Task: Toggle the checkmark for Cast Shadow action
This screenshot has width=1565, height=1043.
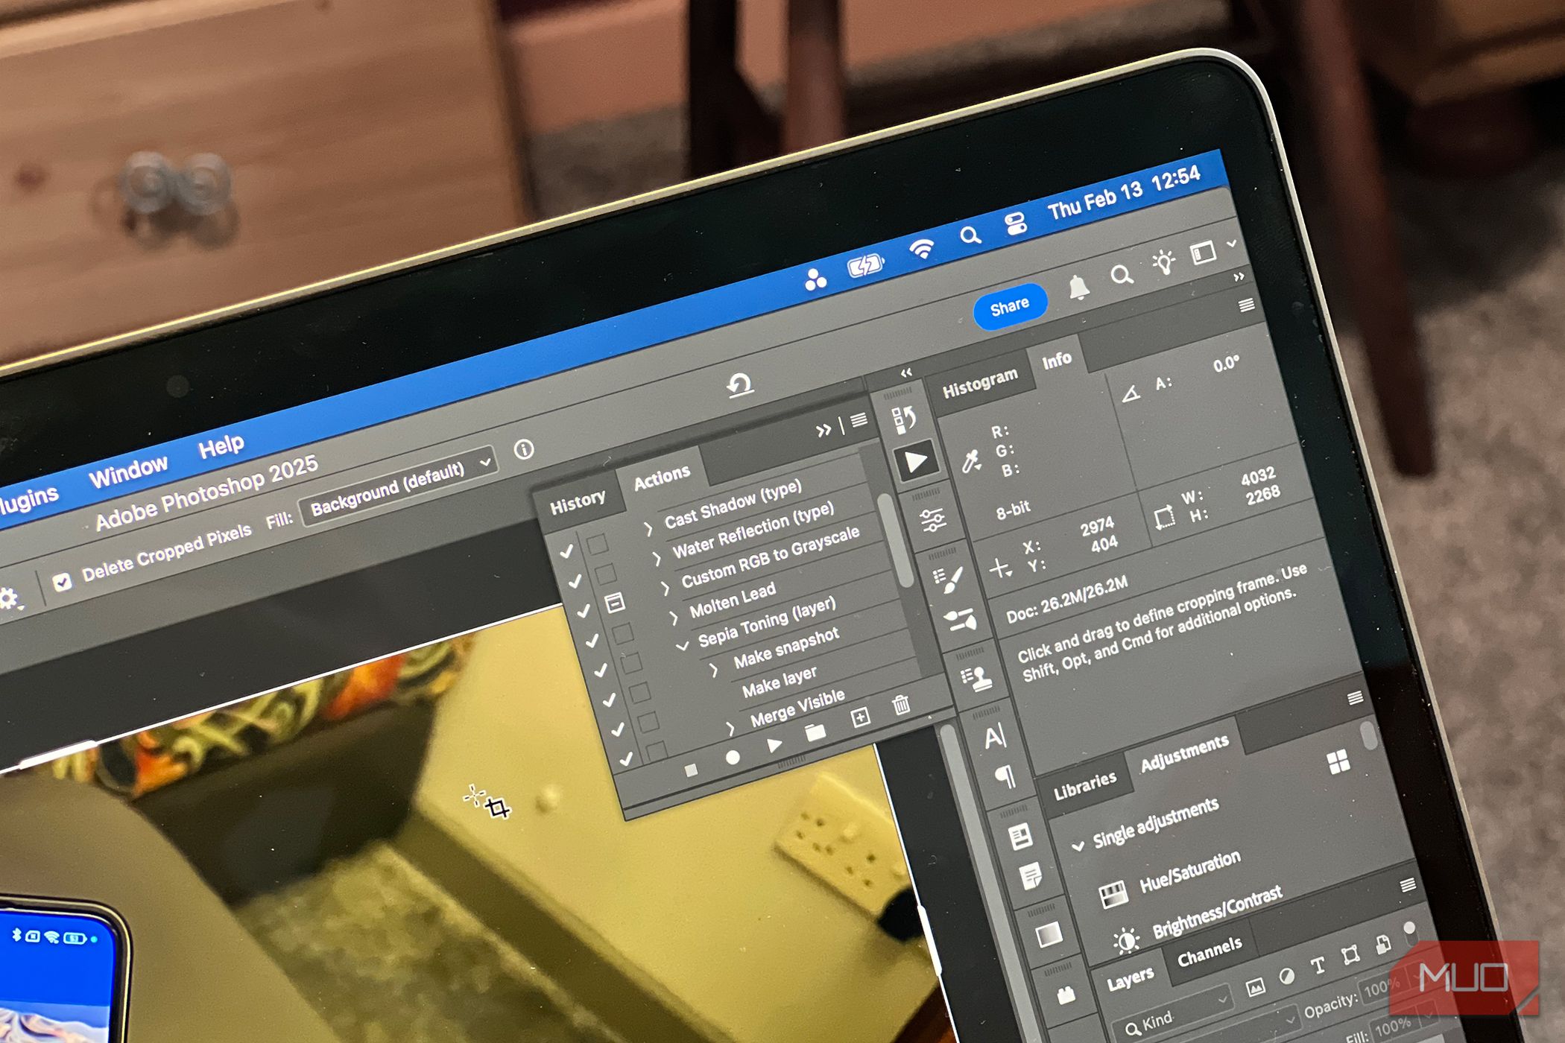Action: (566, 551)
